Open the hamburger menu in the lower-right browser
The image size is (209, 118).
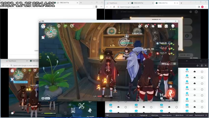point(206,65)
